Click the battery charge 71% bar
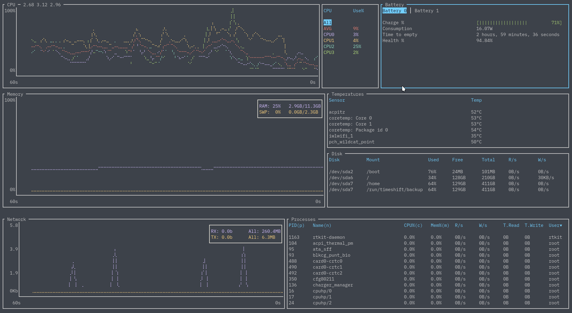Screen dimensions: 572x313 tap(519, 23)
